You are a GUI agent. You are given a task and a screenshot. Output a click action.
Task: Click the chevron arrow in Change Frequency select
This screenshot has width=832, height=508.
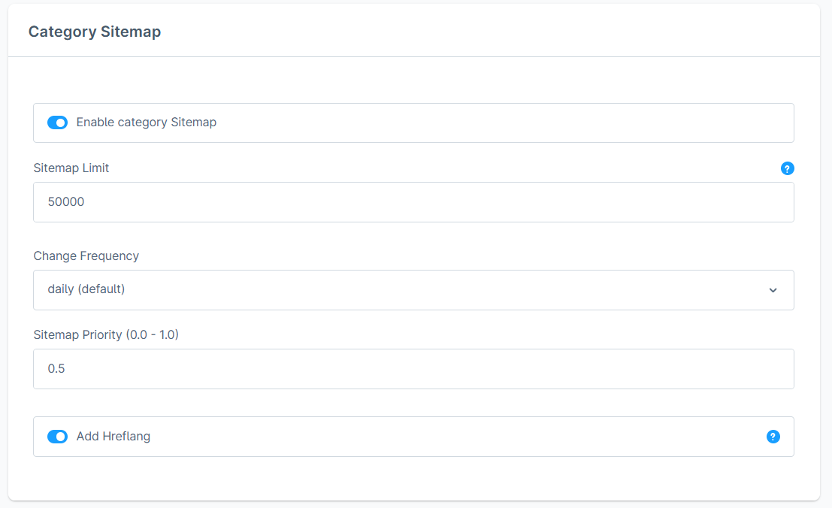point(773,290)
